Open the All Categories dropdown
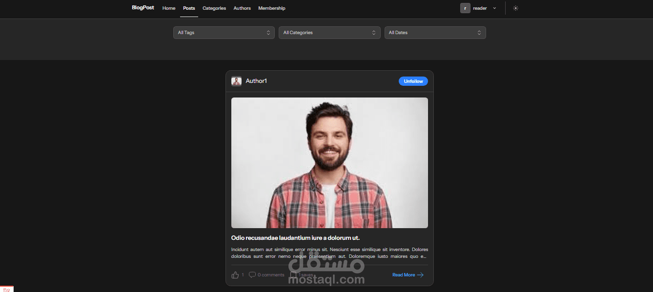Viewport: 653px width, 292px height. click(x=329, y=33)
